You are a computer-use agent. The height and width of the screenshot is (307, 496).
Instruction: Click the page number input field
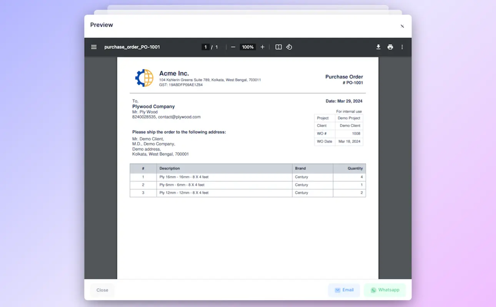pos(205,47)
